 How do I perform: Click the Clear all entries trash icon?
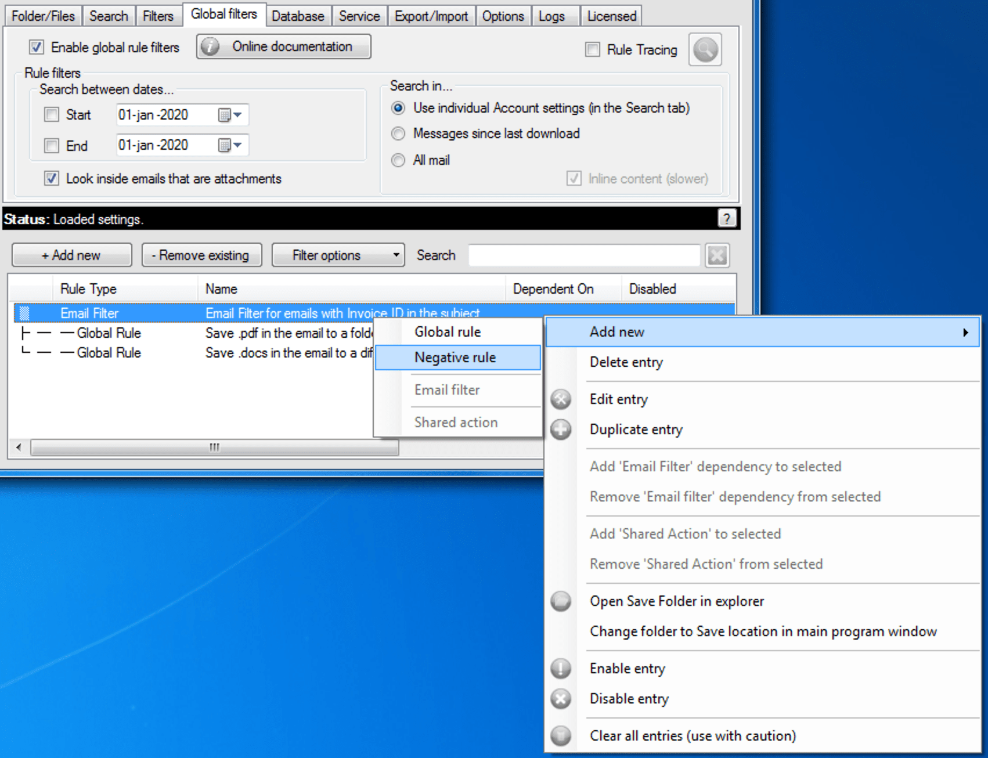click(x=561, y=736)
